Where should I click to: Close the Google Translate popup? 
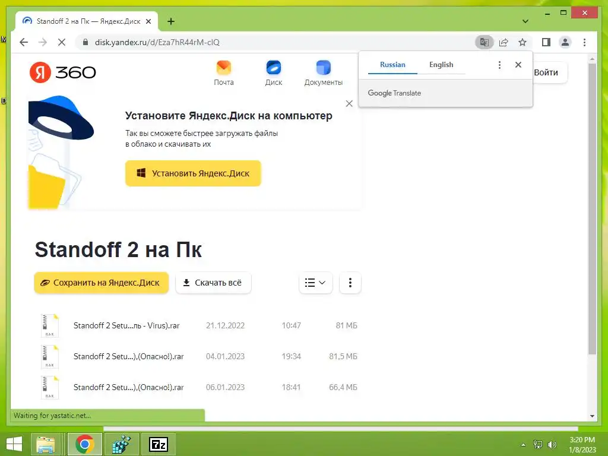pyautogui.click(x=518, y=65)
